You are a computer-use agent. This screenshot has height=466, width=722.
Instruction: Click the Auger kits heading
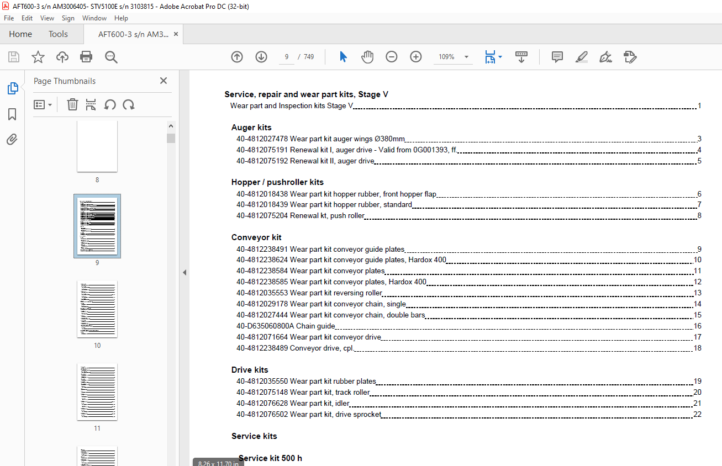tap(251, 128)
